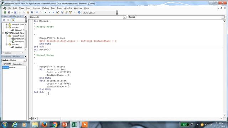The height and width of the screenshot is (128, 228).
Task: Close the Project - VBAProject pane
Action: pos(26,16)
